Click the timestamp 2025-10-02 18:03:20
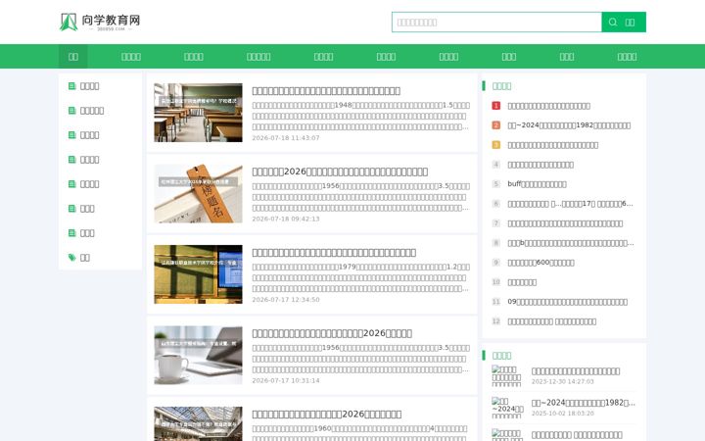705x441 pixels. pyautogui.click(x=562, y=414)
